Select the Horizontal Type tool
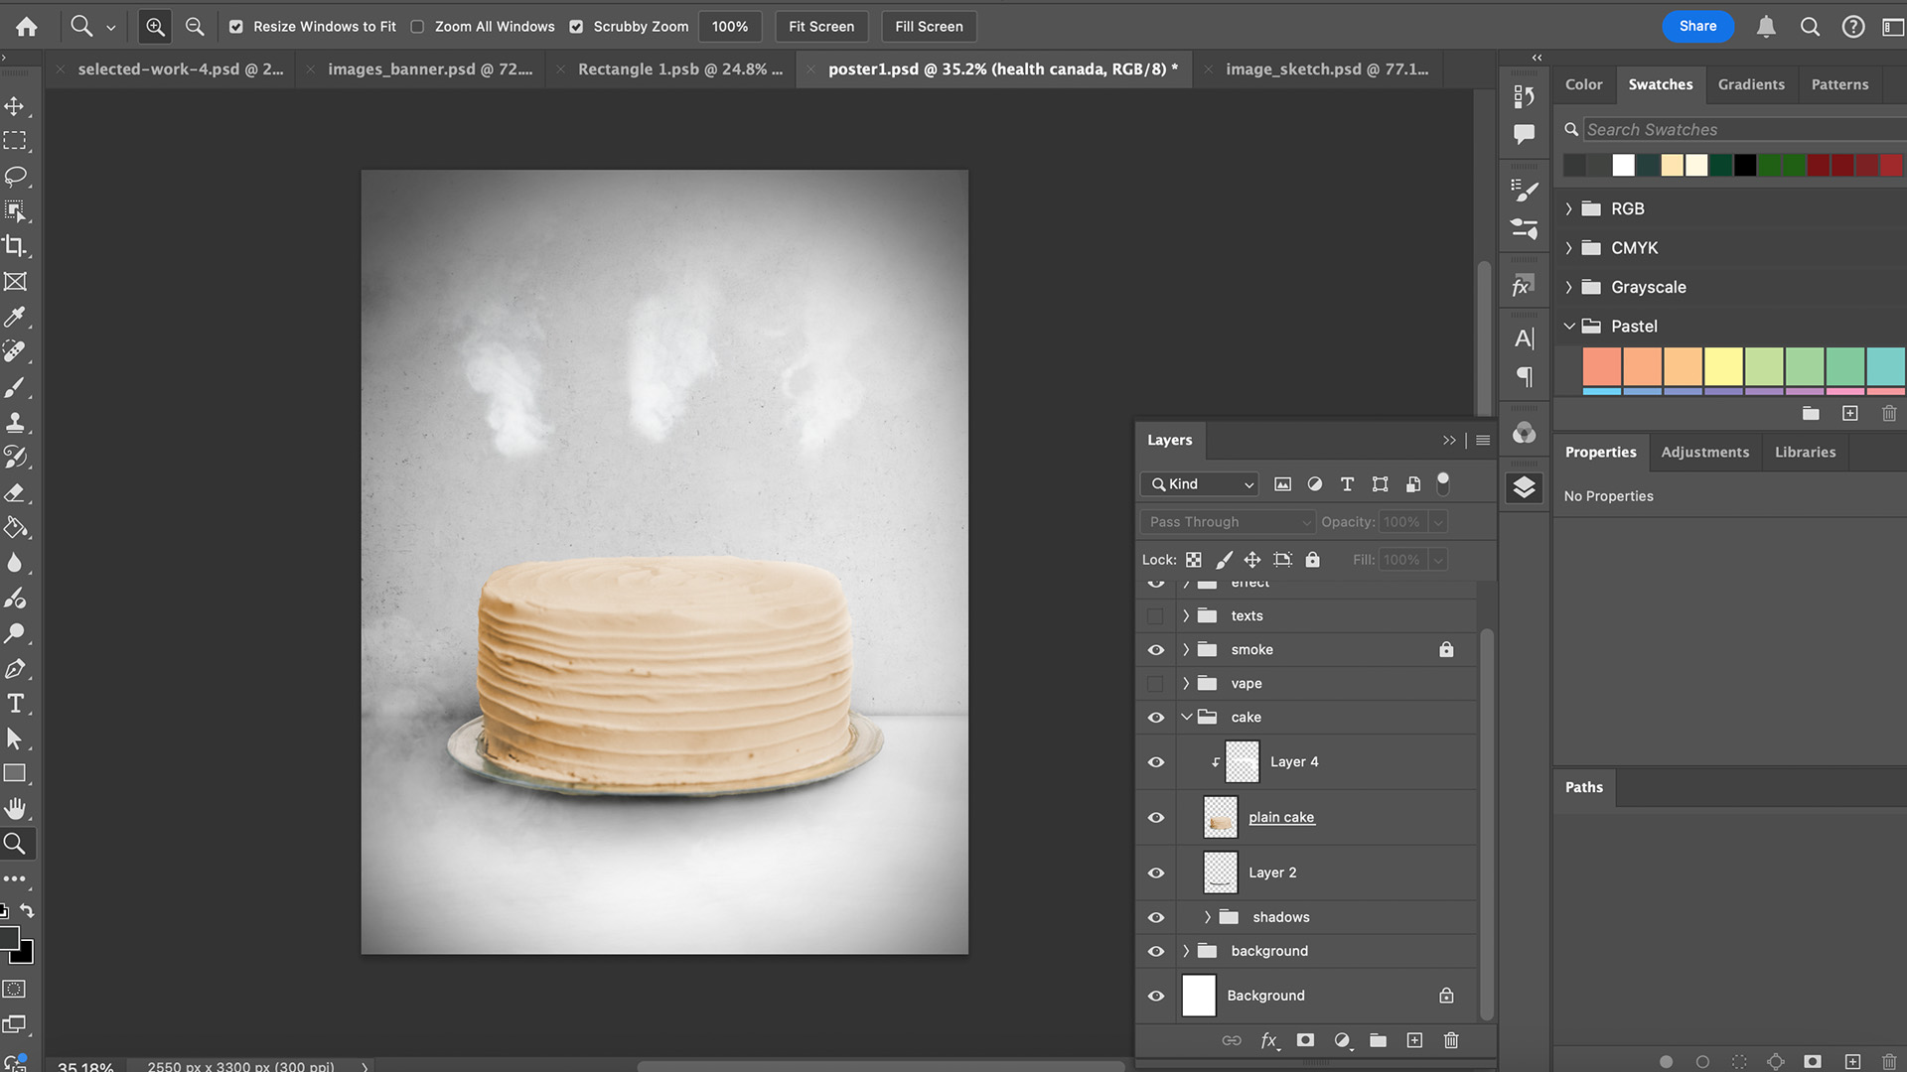 pyautogui.click(x=15, y=704)
